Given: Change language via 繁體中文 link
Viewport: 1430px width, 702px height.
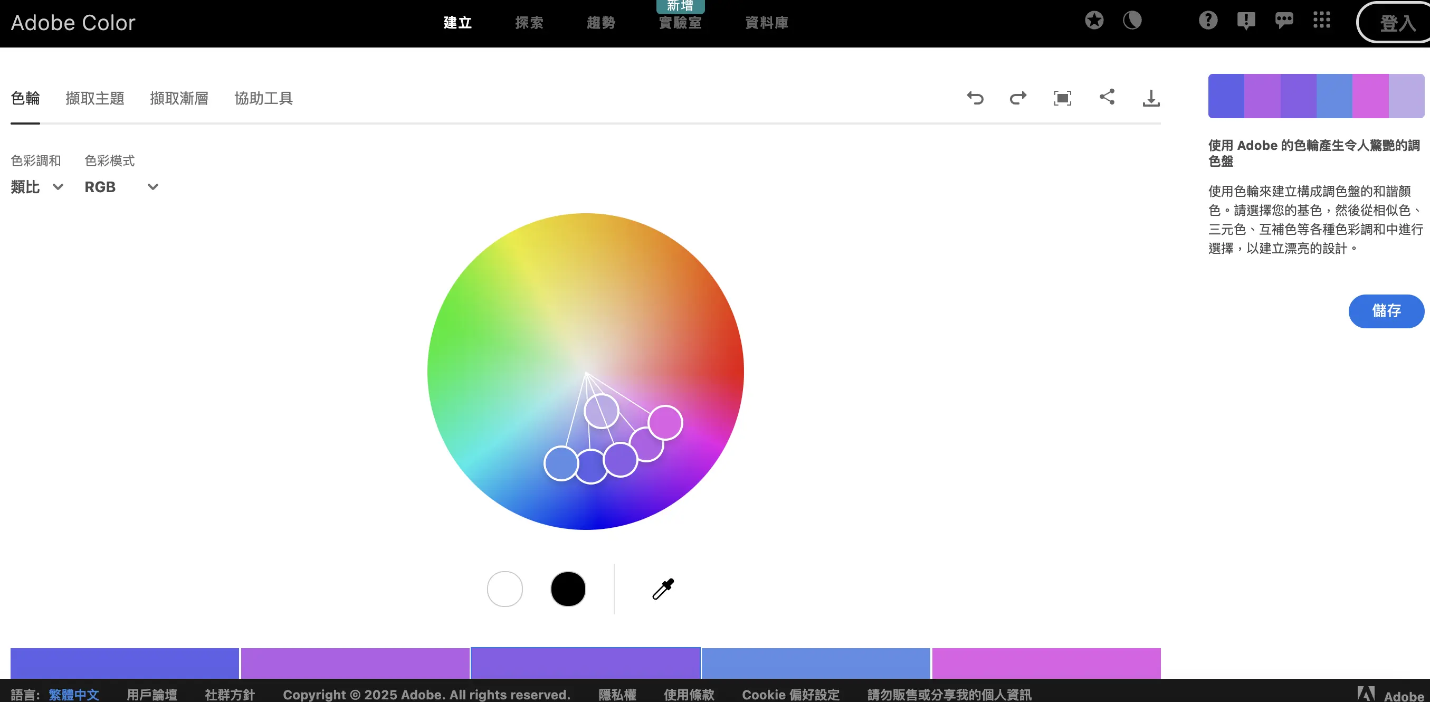Looking at the screenshot, I should click(x=74, y=694).
